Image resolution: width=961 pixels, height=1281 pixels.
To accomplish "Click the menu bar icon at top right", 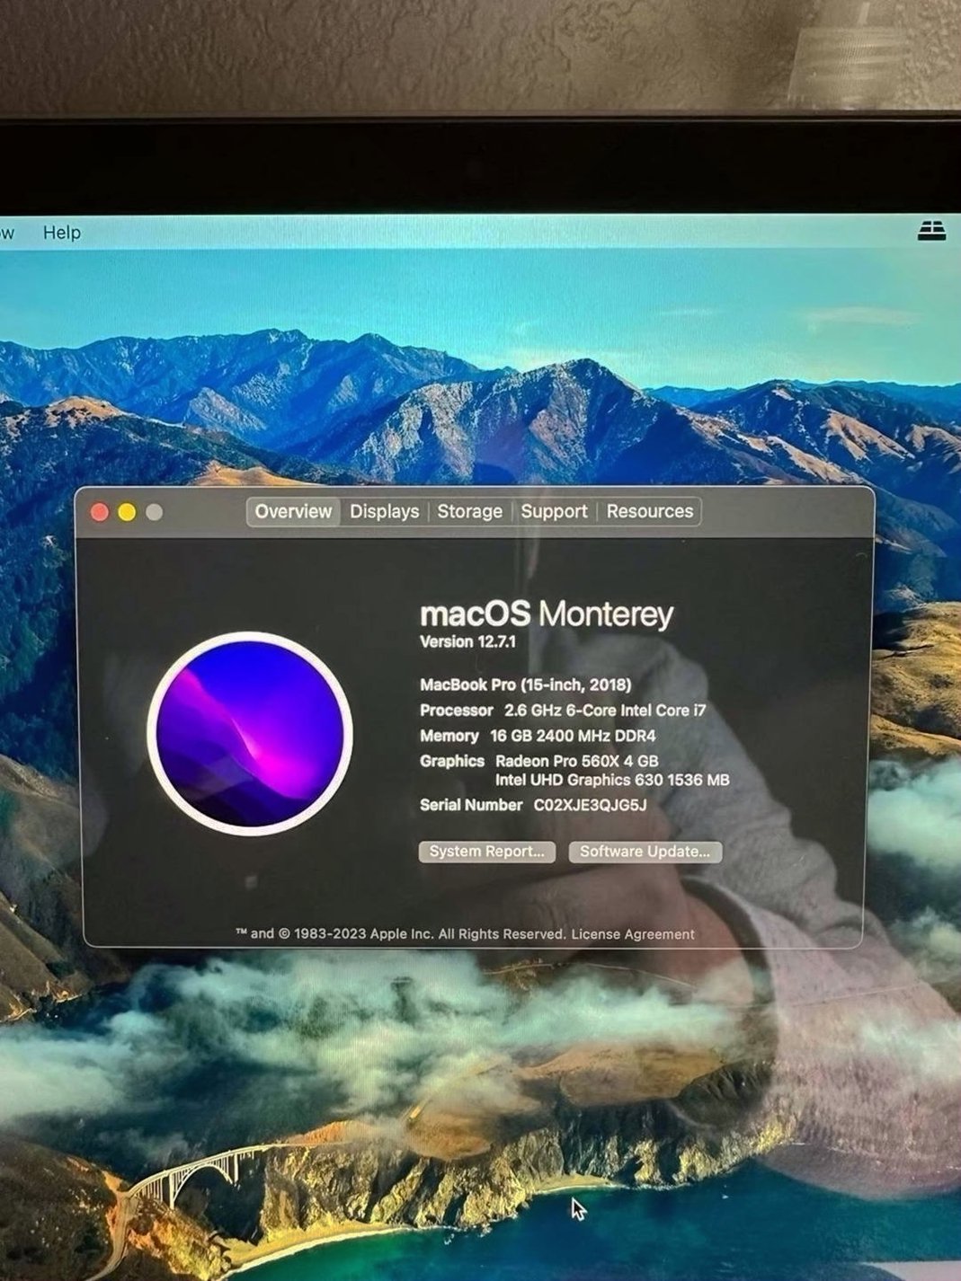I will point(932,231).
